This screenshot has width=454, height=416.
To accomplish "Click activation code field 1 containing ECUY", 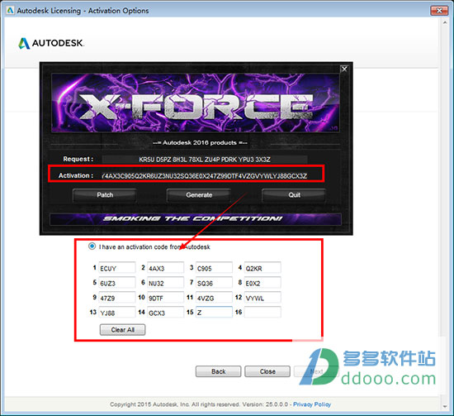I will tap(117, 268).
